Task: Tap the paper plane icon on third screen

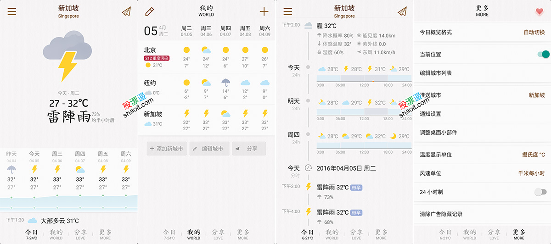Action: (402, 11)
